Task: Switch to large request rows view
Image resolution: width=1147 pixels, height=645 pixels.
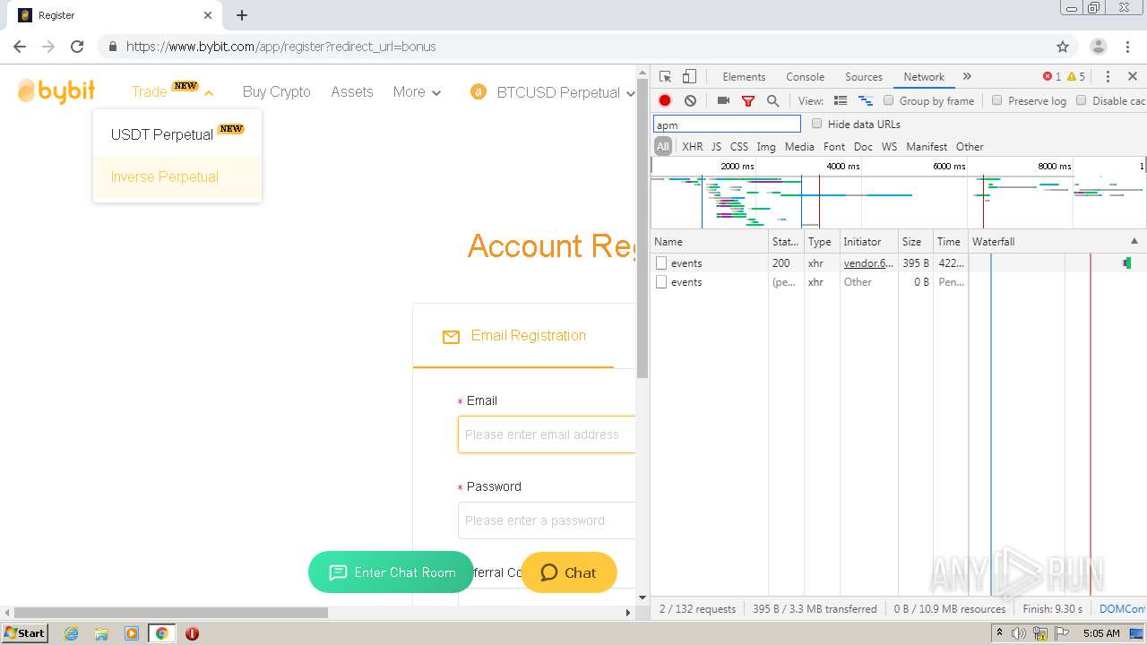Action: tap(841, 101)
